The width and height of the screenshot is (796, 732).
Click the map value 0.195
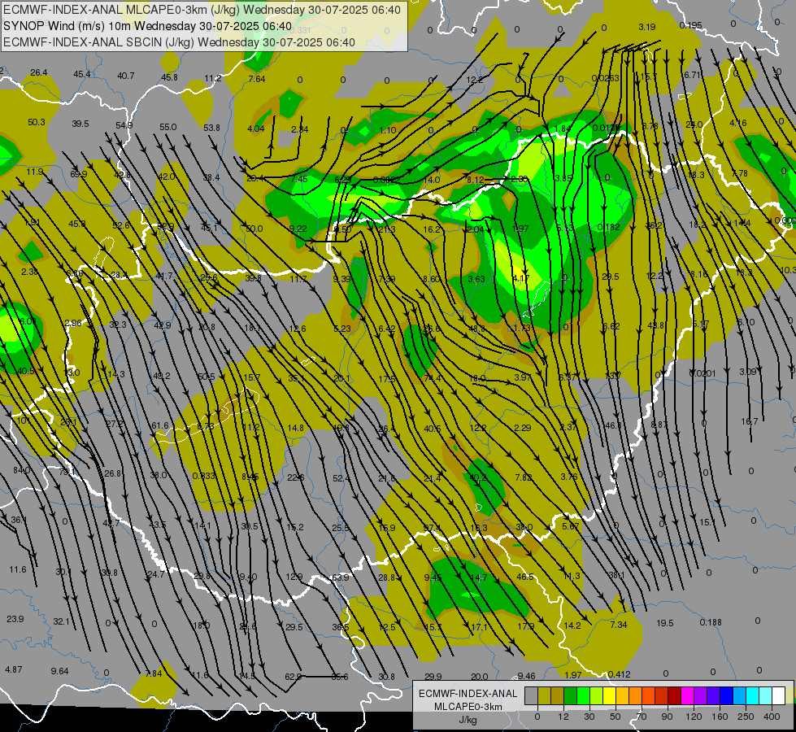pos(690,25)
